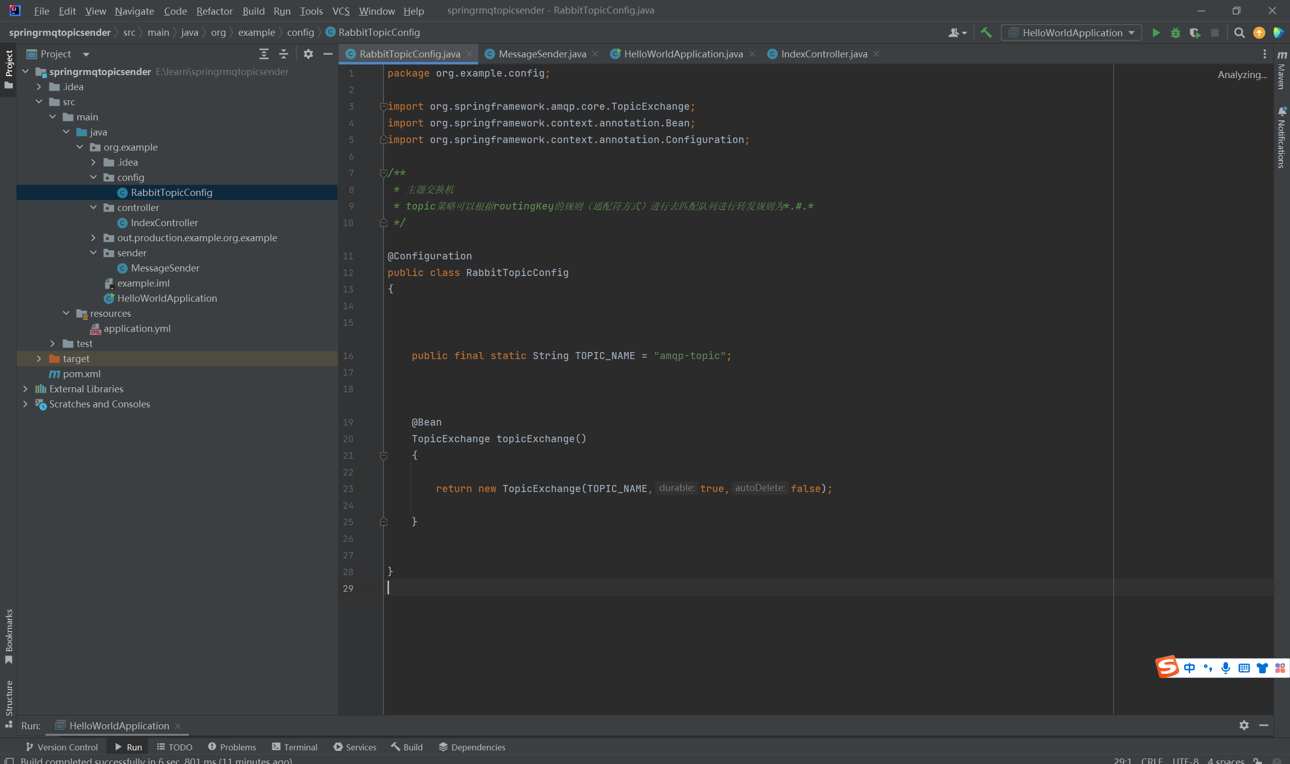This screenshot has height=764, width=1290.
Task: Collapse the controller package
Action: (93, 207)
